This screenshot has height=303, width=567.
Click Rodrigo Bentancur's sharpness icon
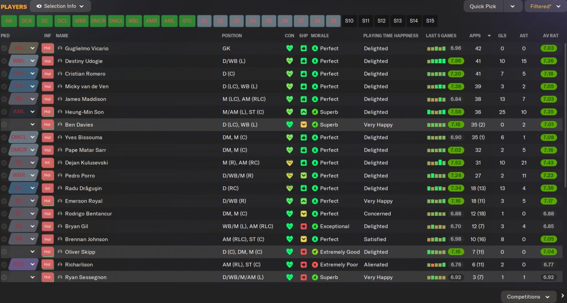click(303, 214)
